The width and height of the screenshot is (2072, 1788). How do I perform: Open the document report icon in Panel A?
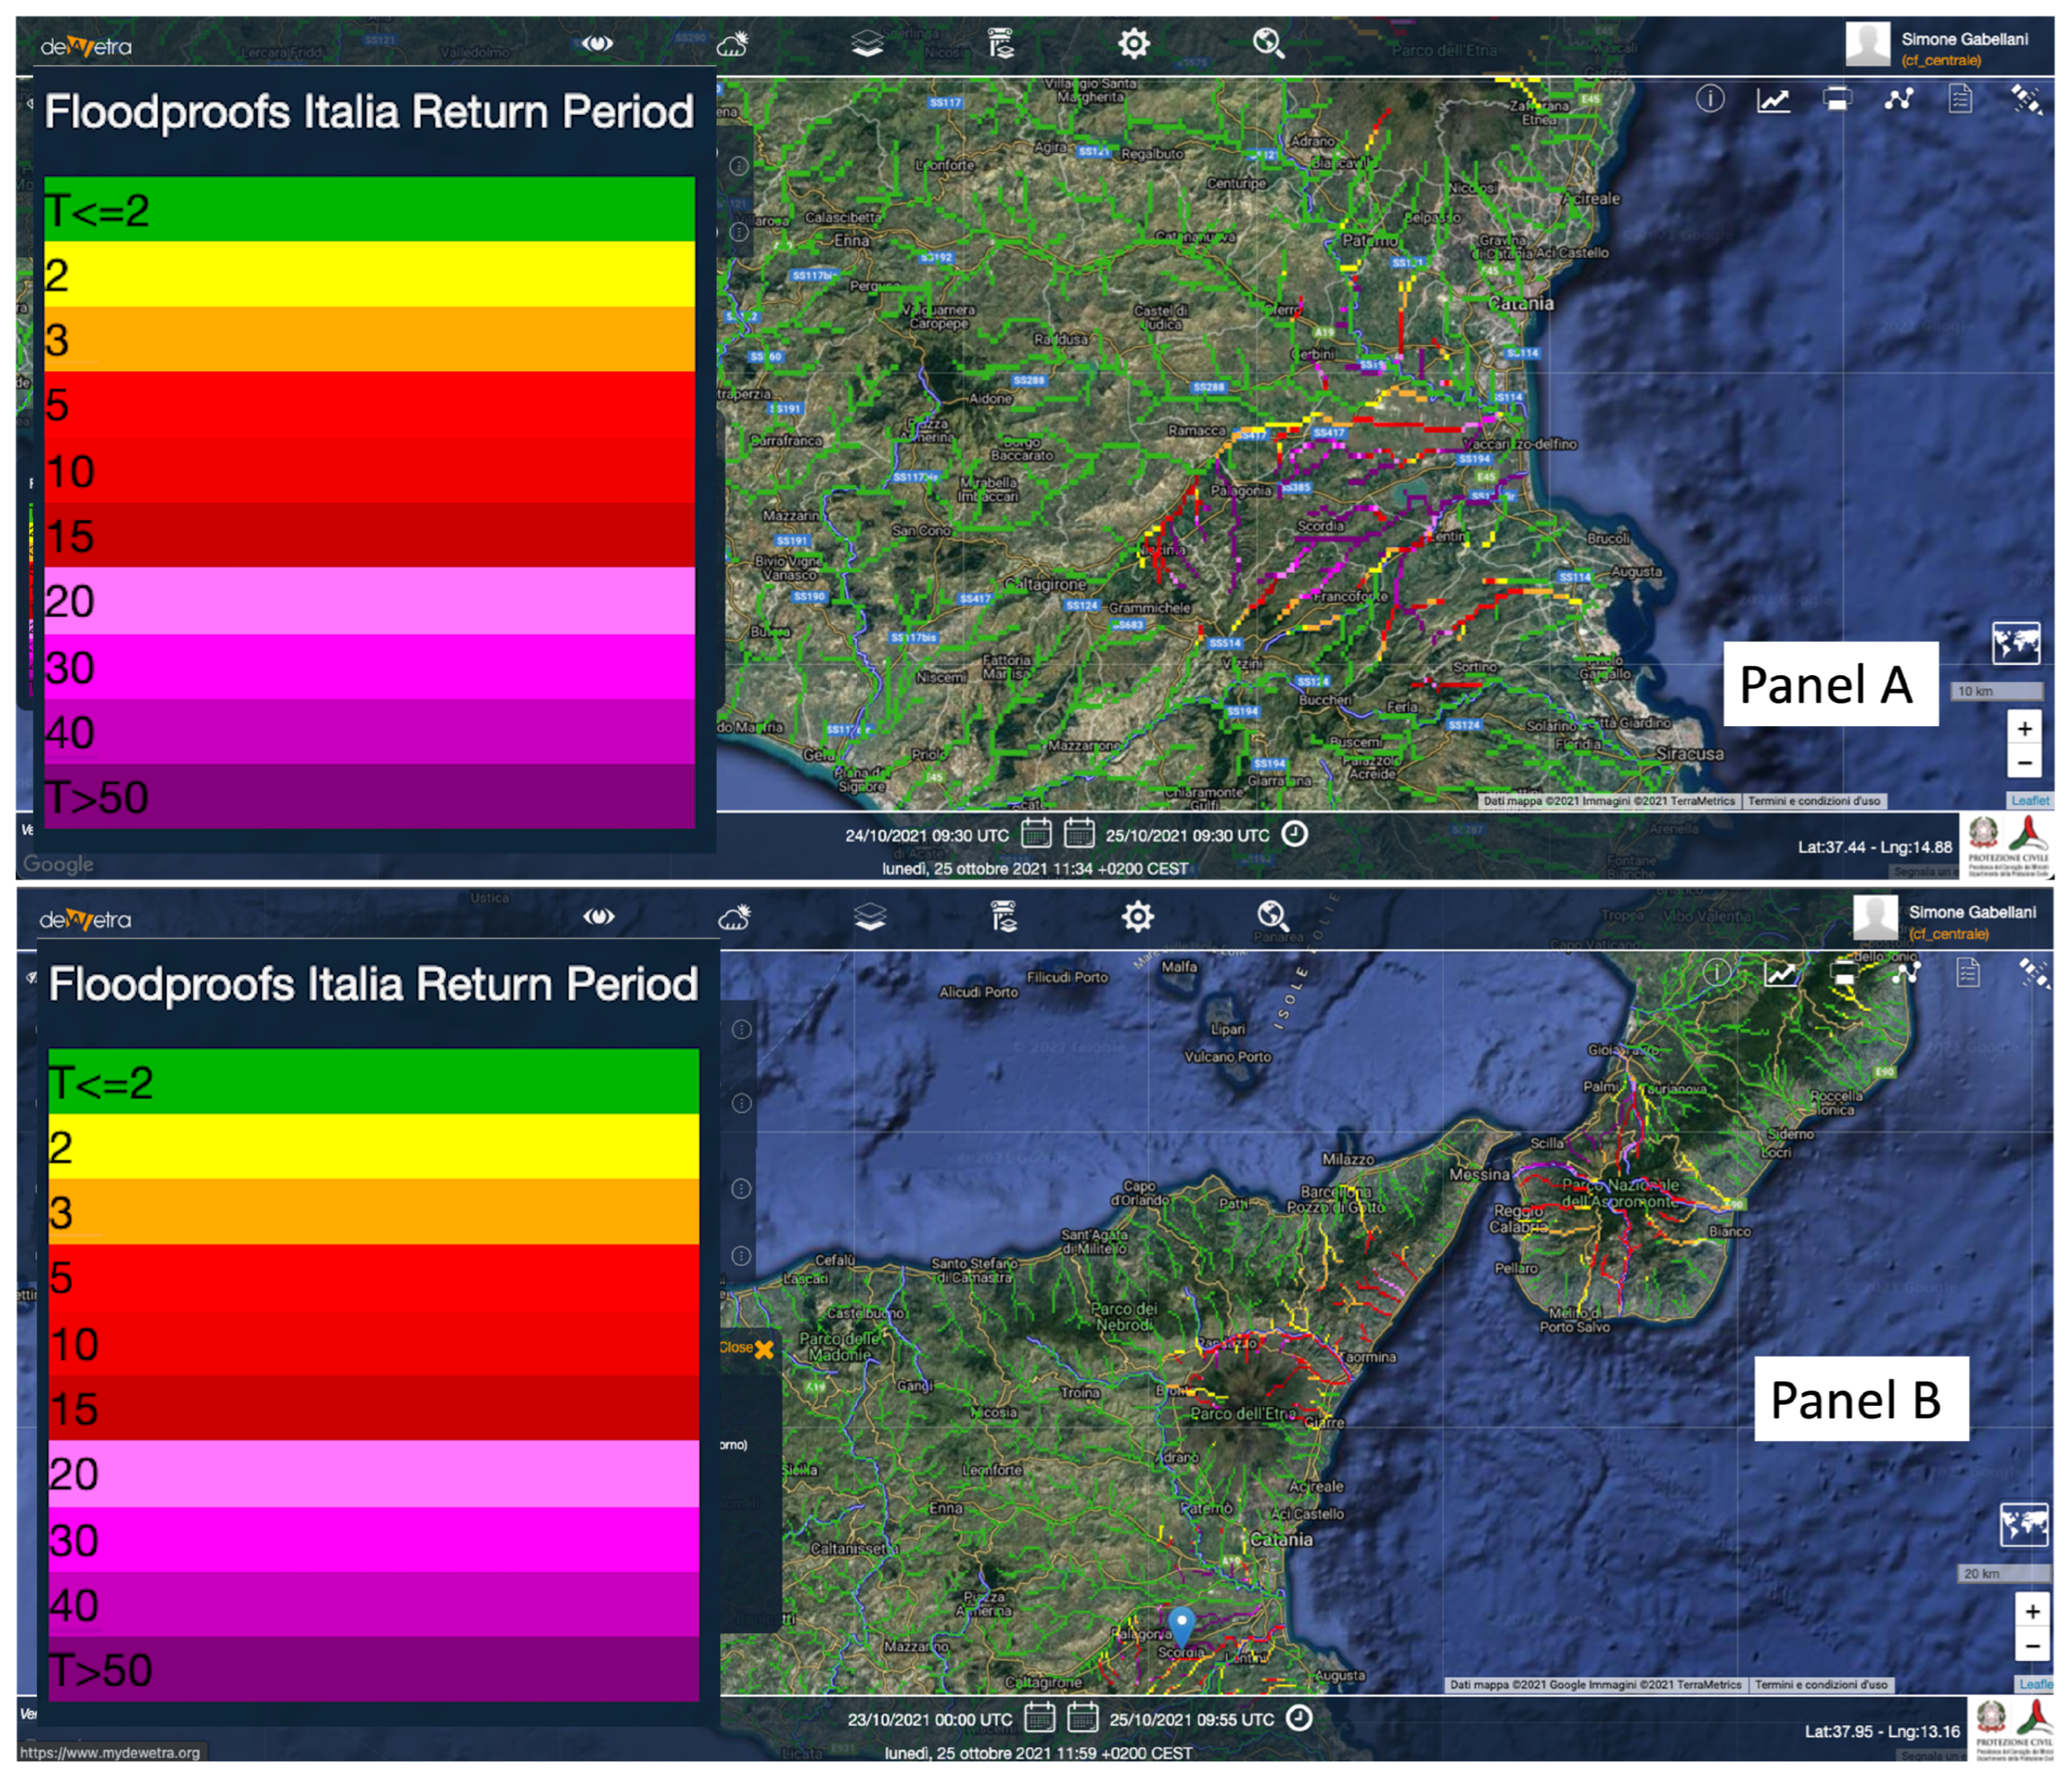click(1960, 99)
